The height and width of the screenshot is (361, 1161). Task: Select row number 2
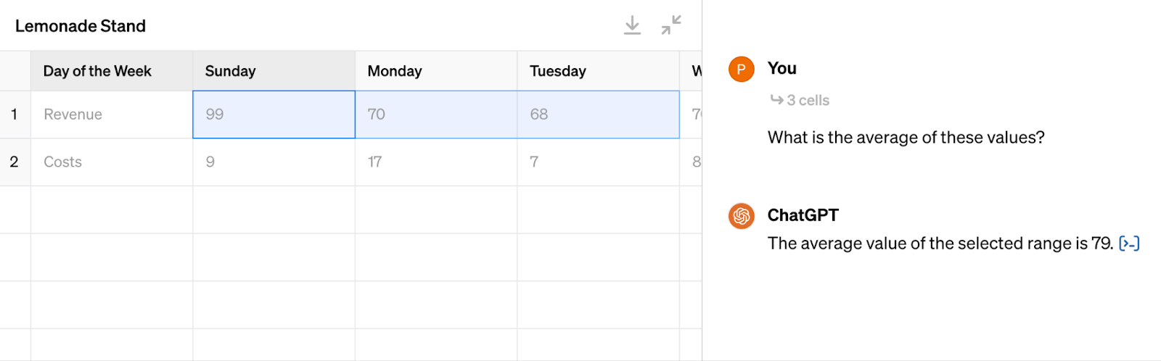coord(15,162)
